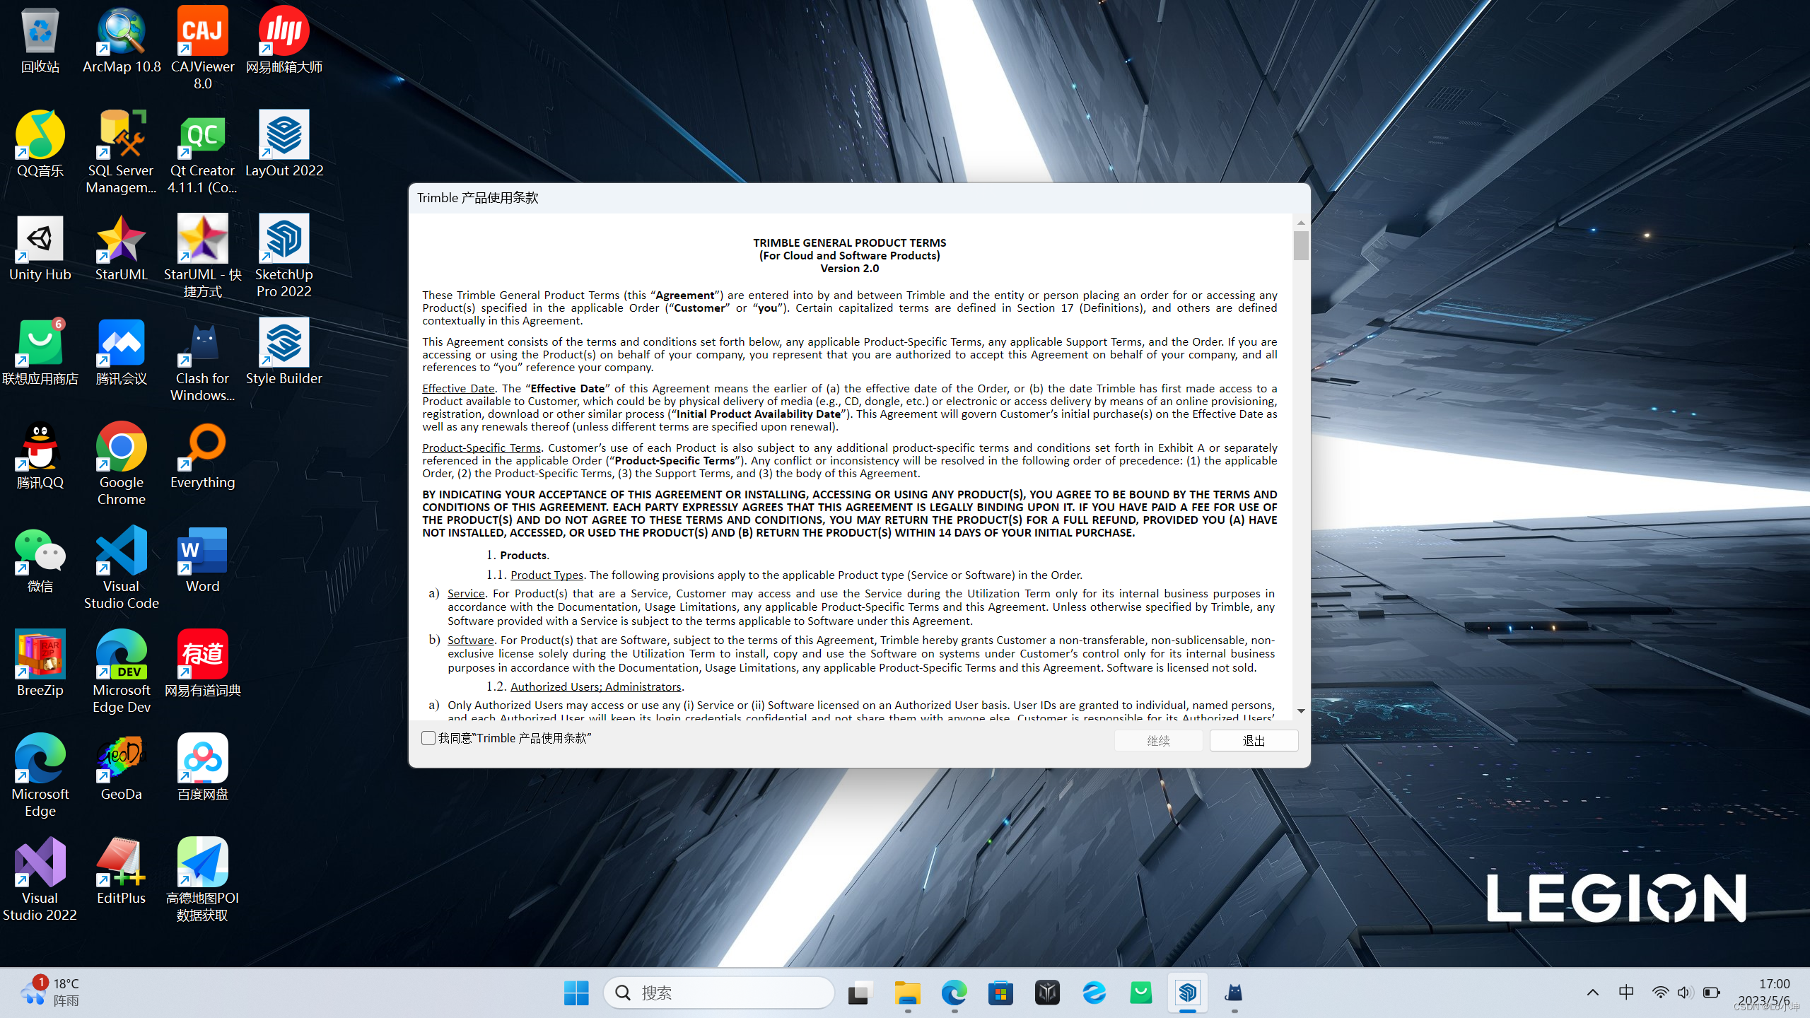Select the QQ音乐 desktop icon
The width and height of the screenshot is (1810, 1018).
(x=40, y=144)
